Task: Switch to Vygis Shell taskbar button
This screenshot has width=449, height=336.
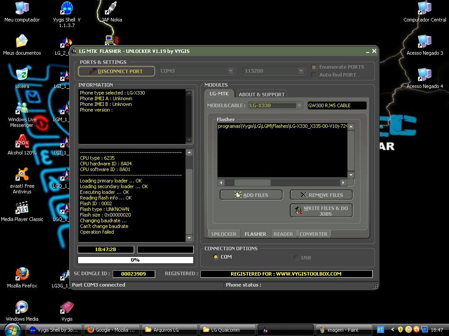Action: point(54,330)
